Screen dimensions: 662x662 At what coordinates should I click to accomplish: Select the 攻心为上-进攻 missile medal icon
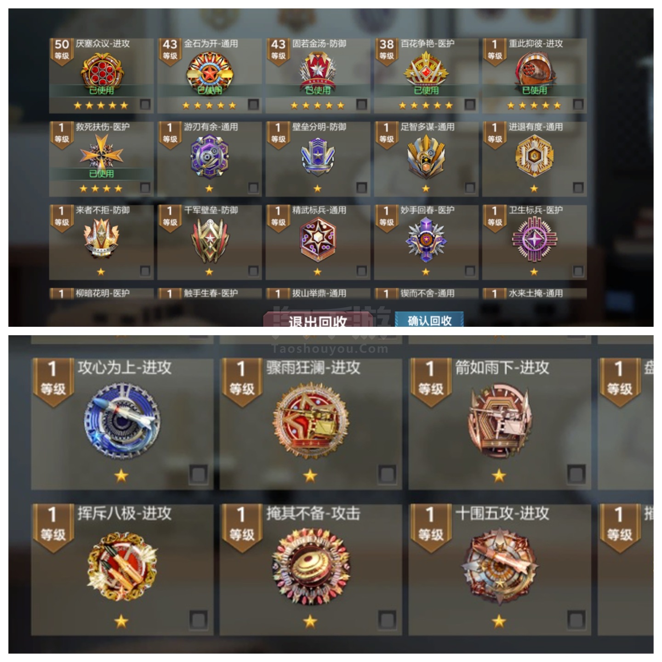click(x=122, y=421)
